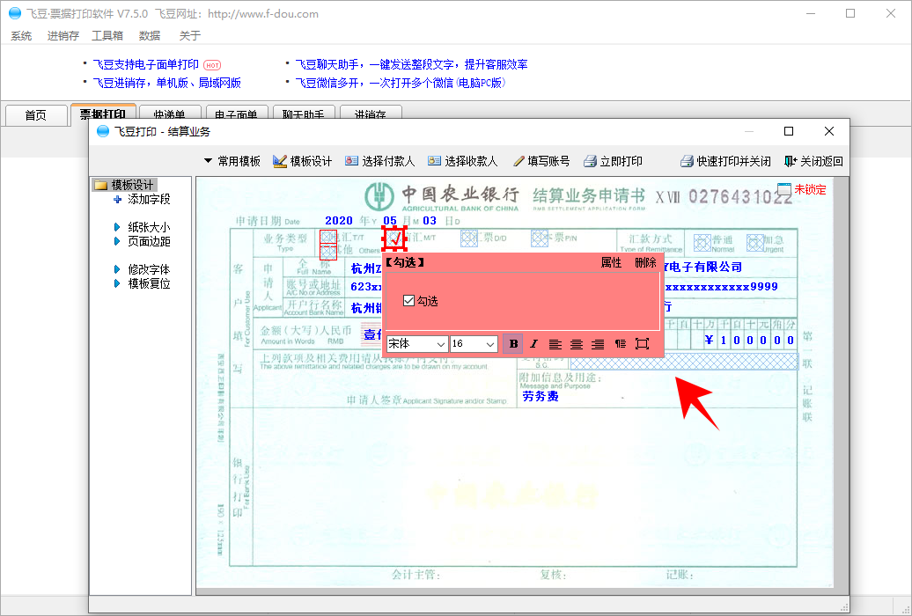Select the payee name field ending 电子有限公司
The height and width of the screenshot is (616, 912).
tap(703, 267)
